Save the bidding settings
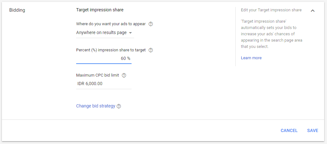The height and width of the screenshot is (144, 327). tap(313, 130)
